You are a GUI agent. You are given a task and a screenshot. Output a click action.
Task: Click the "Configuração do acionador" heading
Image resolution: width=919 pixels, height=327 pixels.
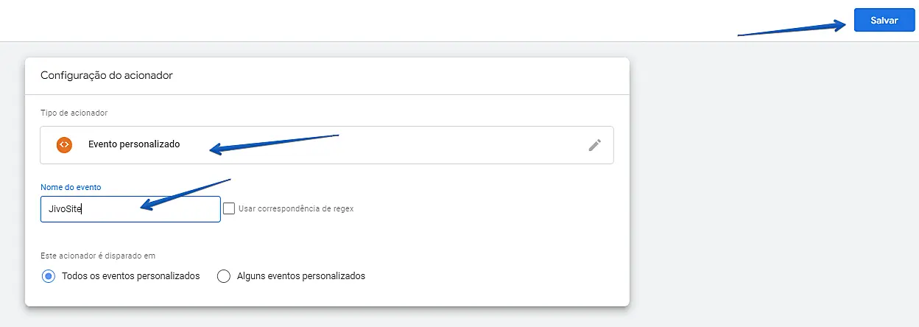click(x=106, y=75)
